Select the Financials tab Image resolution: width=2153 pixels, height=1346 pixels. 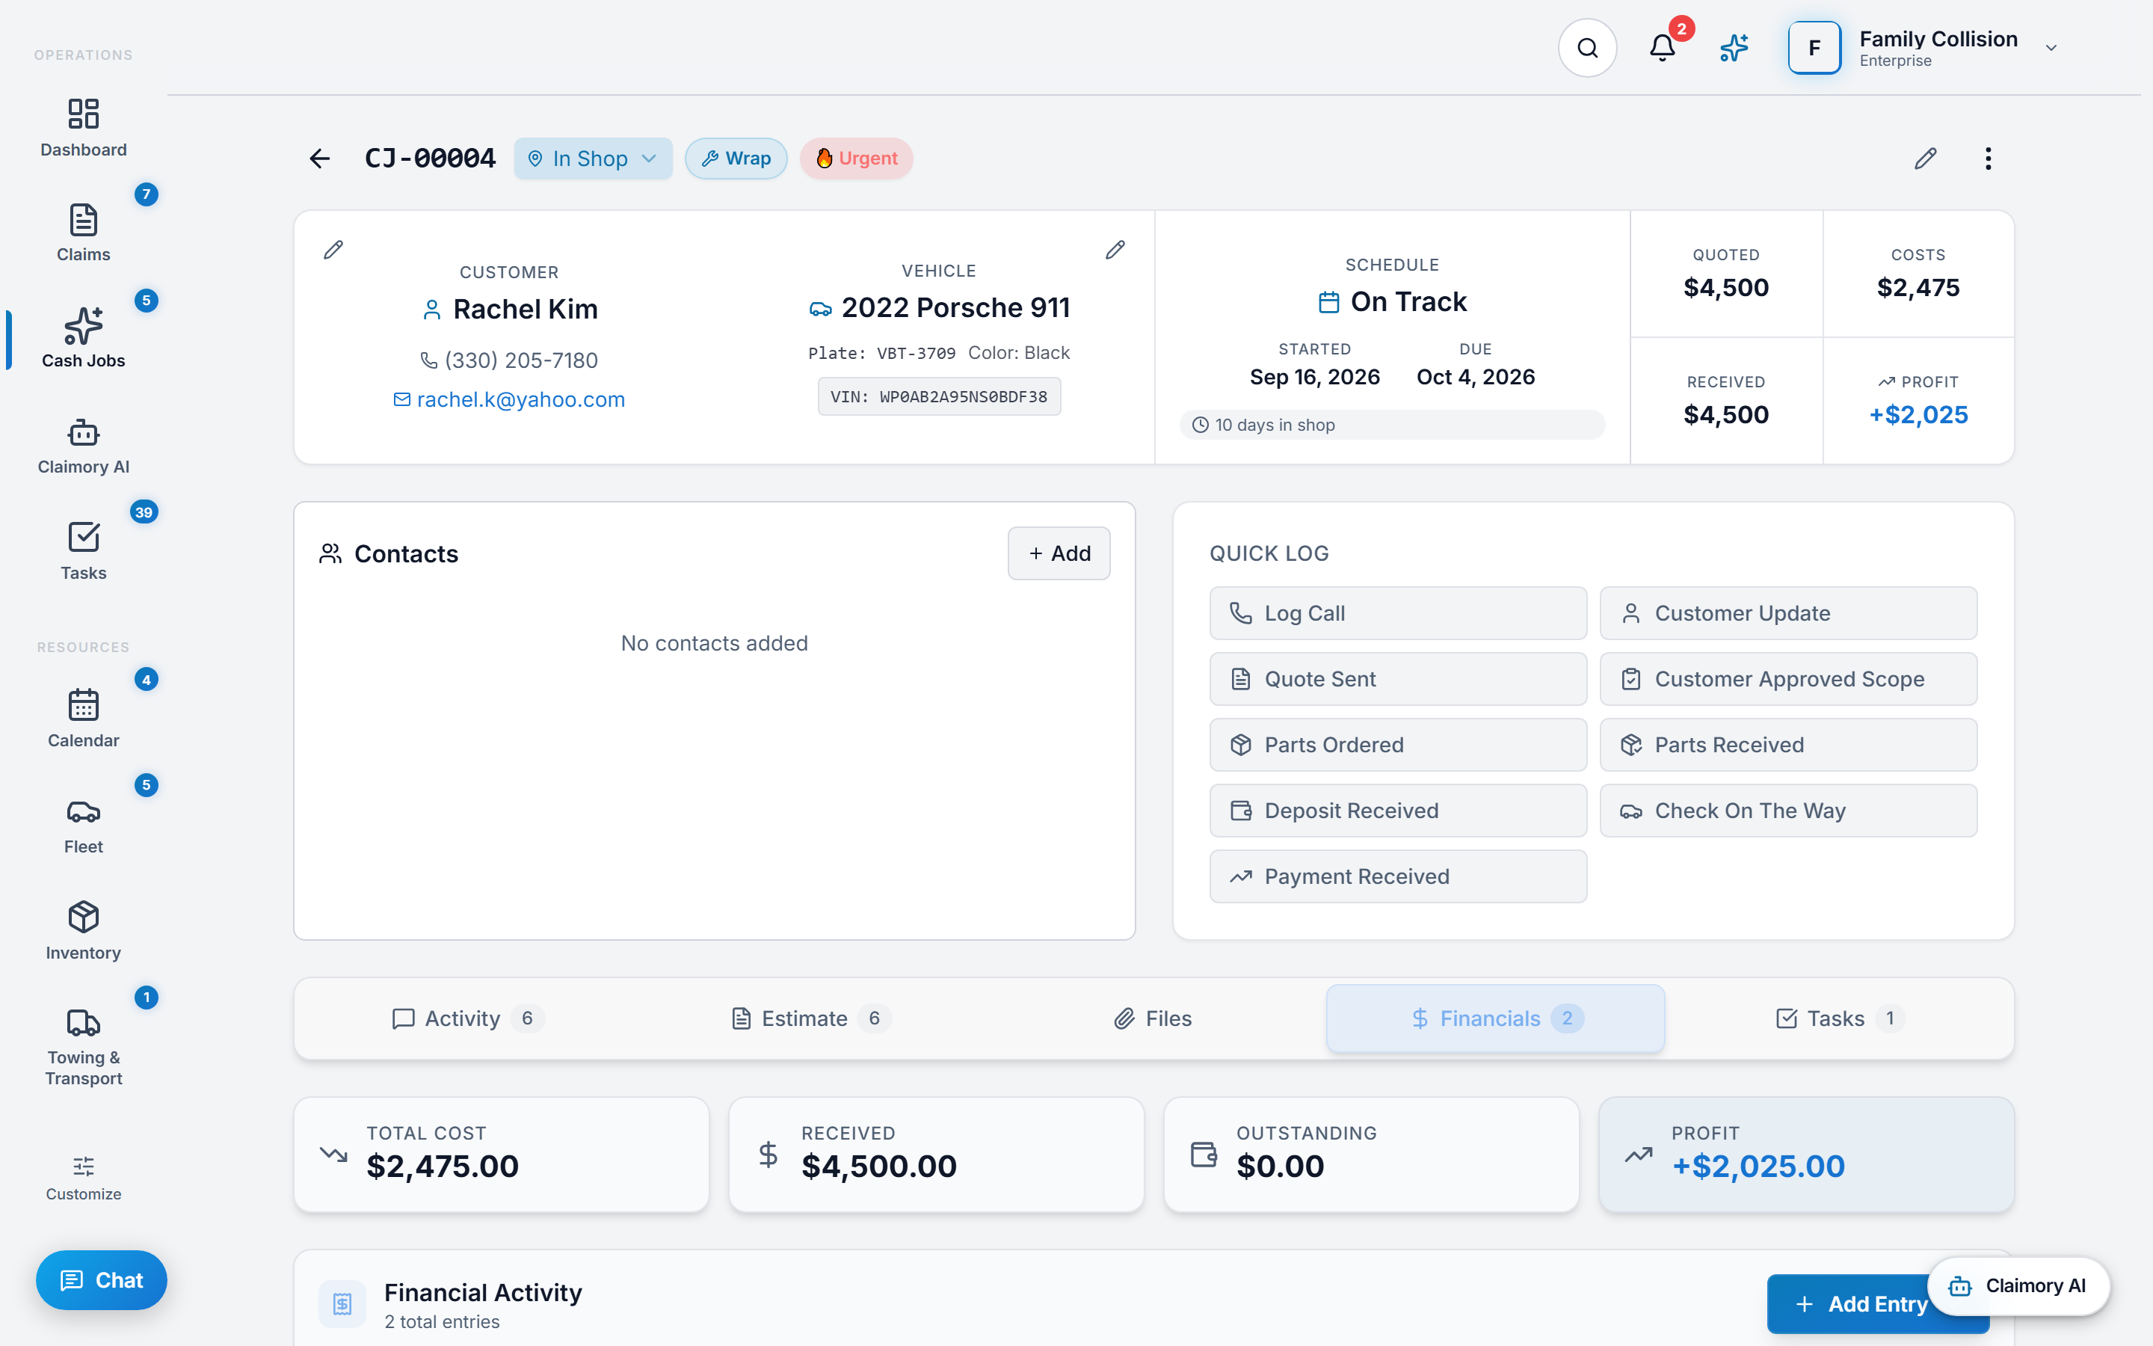pyautogui.click(x=1496, y=1018)
